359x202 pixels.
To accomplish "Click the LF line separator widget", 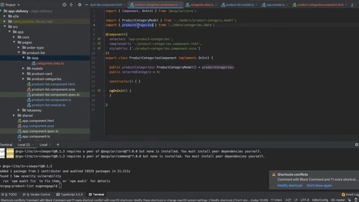I will pos(296,200).
